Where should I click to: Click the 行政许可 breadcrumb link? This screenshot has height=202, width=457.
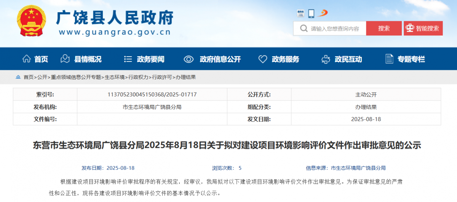pyautogui.click(x=162, y=77)
